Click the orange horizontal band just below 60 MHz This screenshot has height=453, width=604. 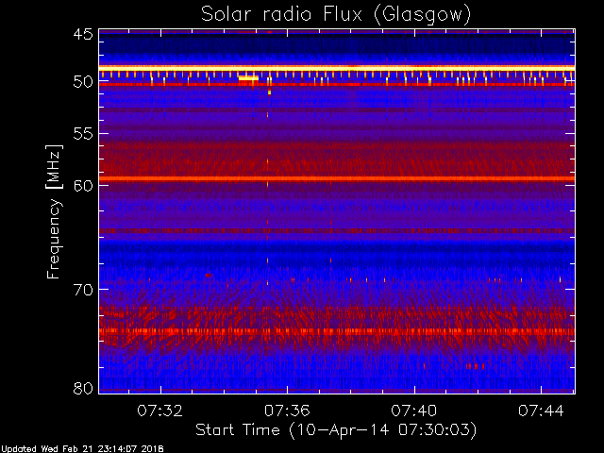[x=337, y=178]
